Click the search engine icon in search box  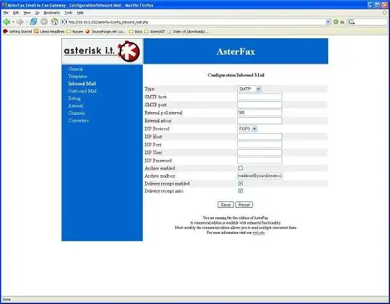coord(351,22)
